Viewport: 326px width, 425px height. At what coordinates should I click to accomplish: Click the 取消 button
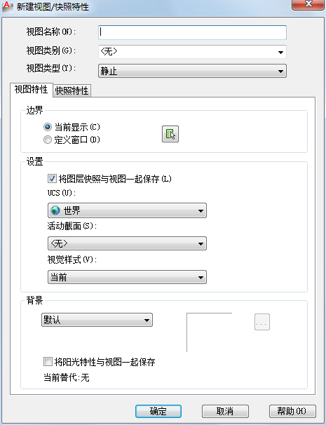[225, 411]
